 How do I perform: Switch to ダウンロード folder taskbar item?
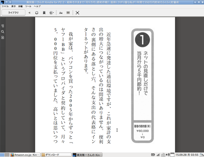pos(56,155)
